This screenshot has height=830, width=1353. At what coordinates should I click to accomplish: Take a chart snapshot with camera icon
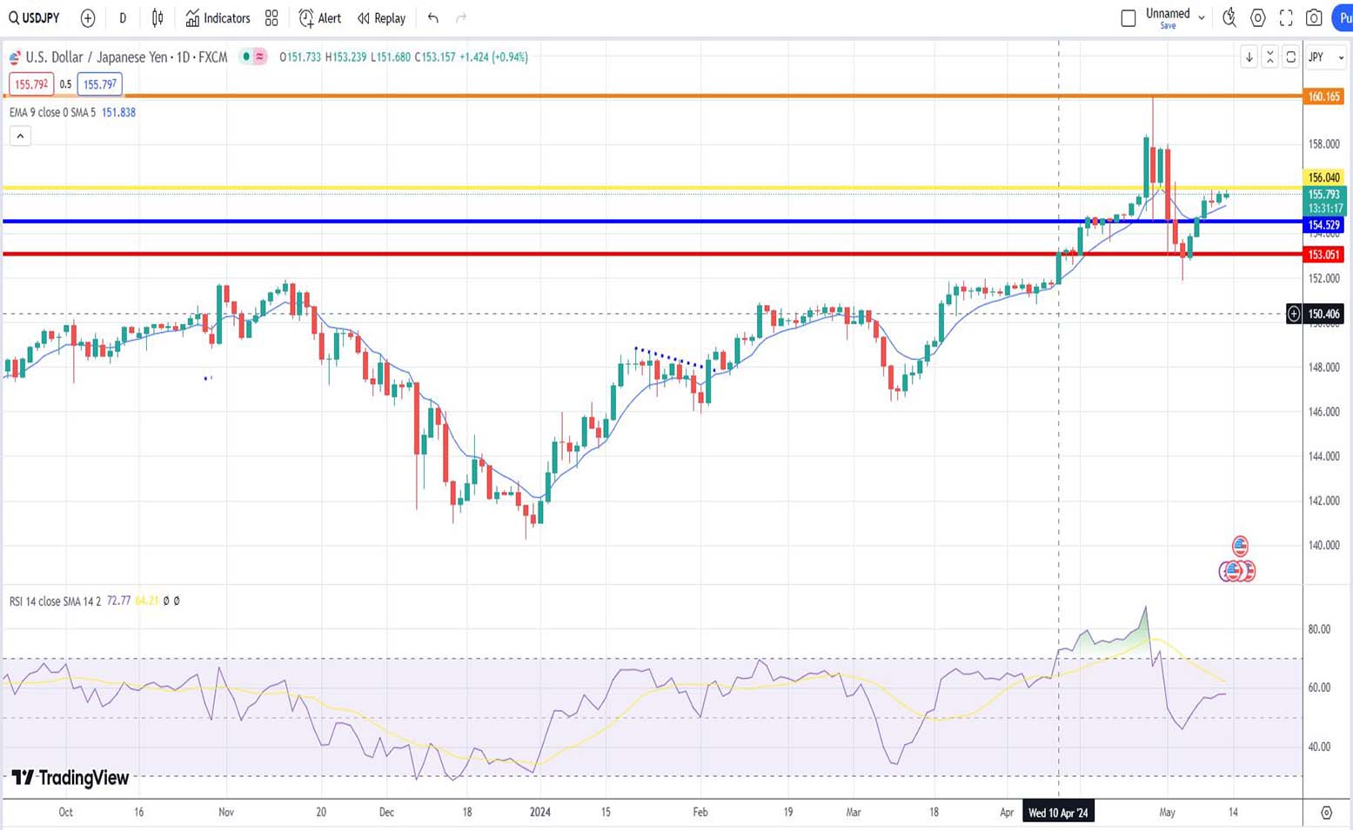pyautogui.click(x=1314, y=18)
